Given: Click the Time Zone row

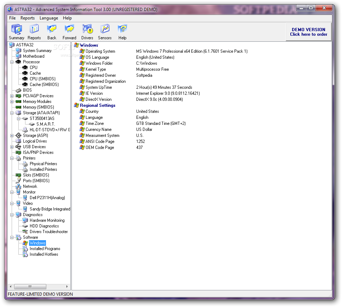Looking at the screenshot, I should (x=133, y=123).
